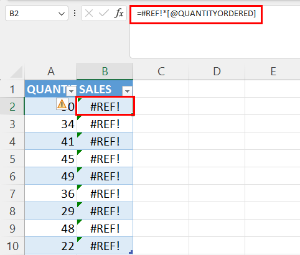Open the error warning icon near A2

click(62, 104)
